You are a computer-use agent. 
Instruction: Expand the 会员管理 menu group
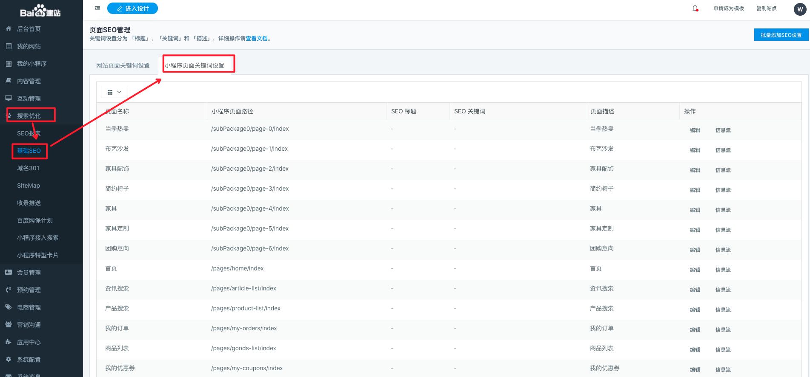point(29,273)
